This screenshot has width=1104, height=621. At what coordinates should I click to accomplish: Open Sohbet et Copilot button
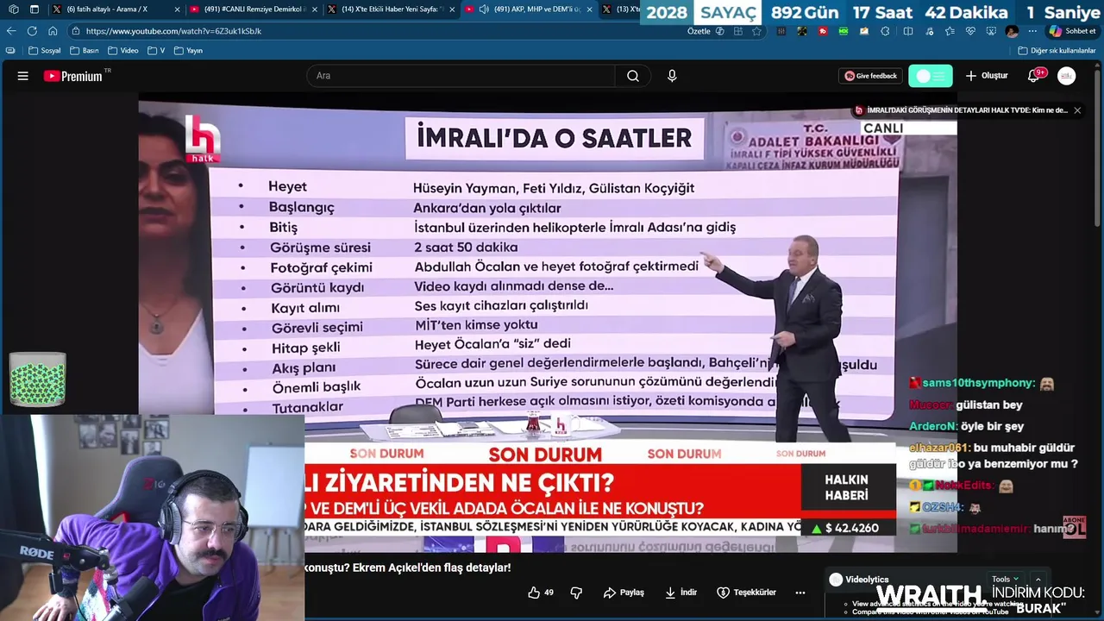1072,31
